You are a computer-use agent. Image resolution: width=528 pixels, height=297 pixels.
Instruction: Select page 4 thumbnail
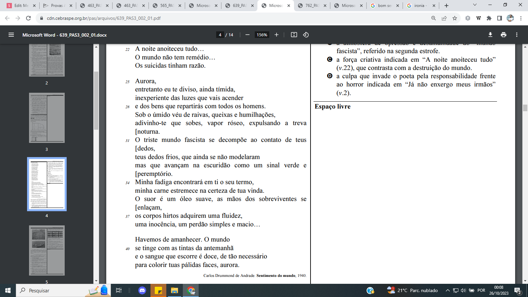pos(47,184)
